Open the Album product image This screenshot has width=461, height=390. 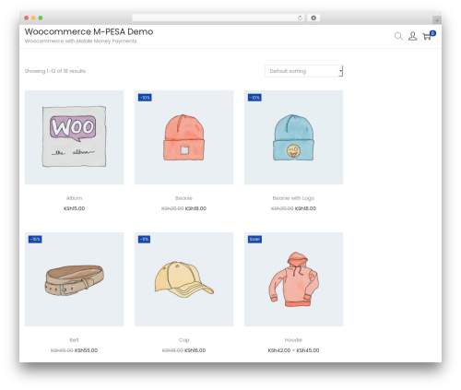[x=74, y=137]
